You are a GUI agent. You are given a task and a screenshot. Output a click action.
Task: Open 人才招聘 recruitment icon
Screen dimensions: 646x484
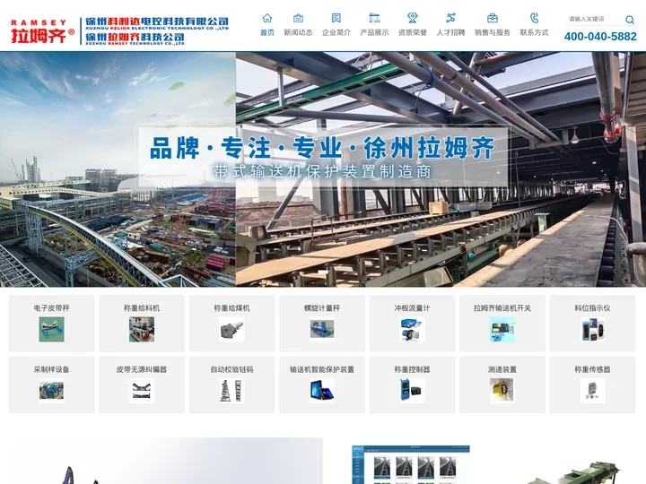450,18
